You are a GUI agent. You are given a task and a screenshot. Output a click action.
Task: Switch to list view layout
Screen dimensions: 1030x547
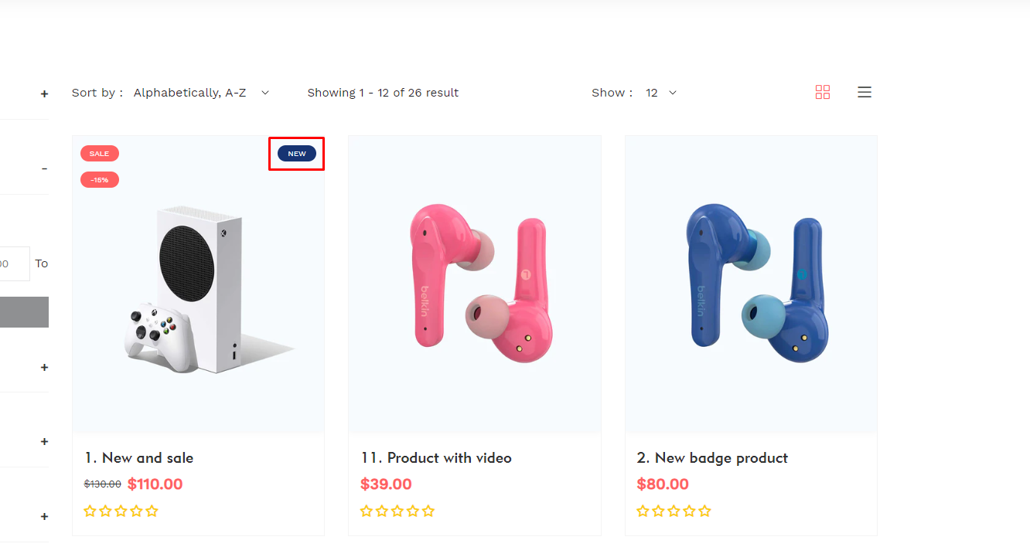click(865, 92)
